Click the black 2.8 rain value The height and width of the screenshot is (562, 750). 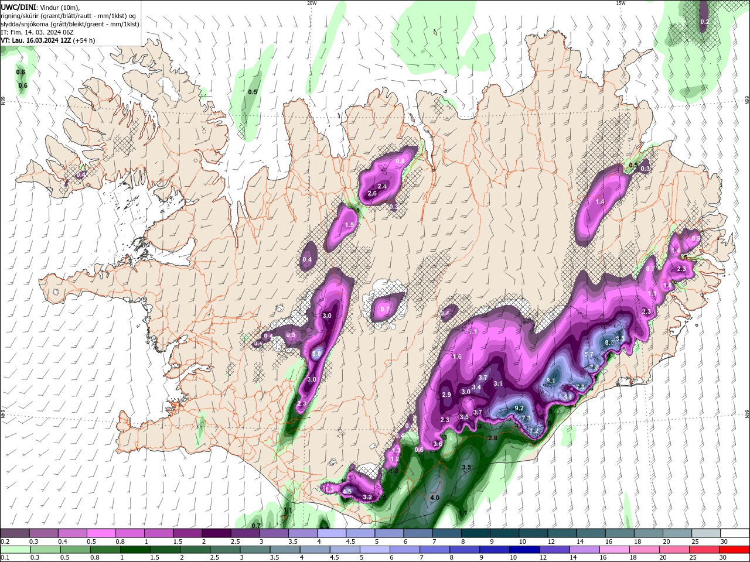492,438
